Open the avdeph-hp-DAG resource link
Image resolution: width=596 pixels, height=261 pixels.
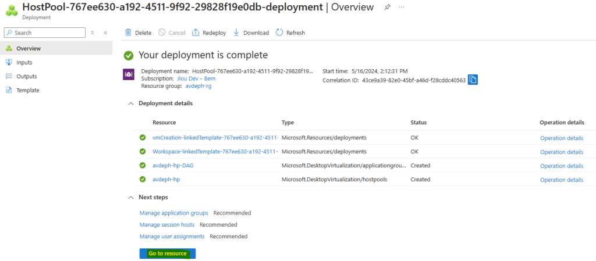[169, 166]
